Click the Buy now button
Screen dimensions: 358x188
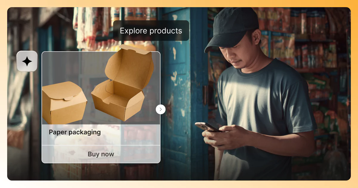pos(101,154)
